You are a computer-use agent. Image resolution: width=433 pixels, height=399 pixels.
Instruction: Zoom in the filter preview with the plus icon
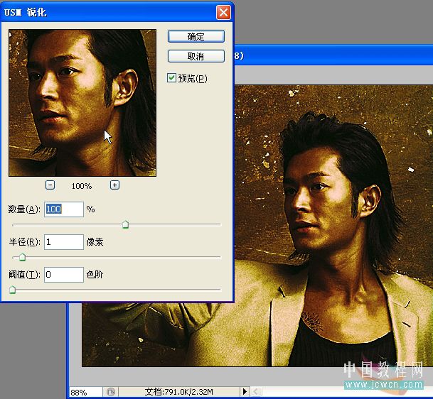(114, 185)
